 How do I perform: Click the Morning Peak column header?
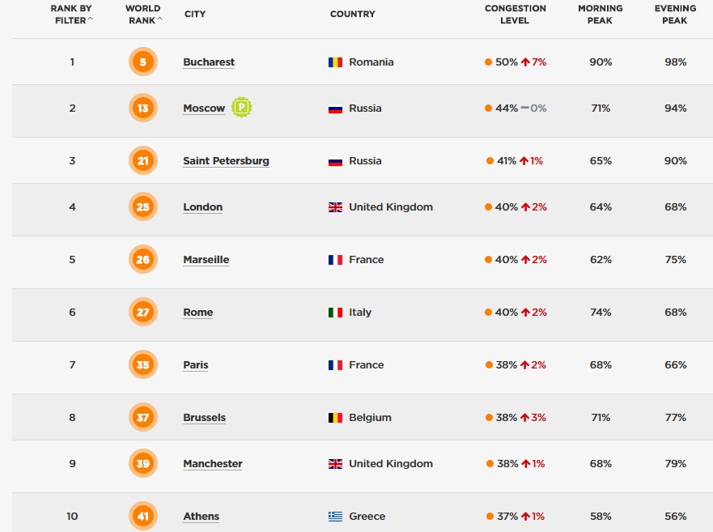tap(600, 15)
